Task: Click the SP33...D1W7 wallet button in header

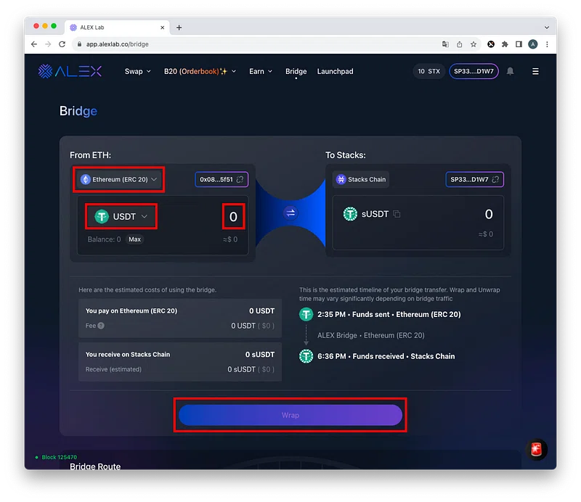Action: 474,71
